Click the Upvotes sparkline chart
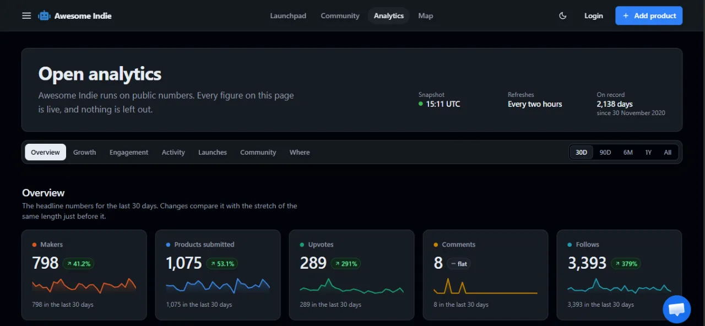The width and height of the screenshot is (705, 326). pyautogui.click(x=351, y=286)
